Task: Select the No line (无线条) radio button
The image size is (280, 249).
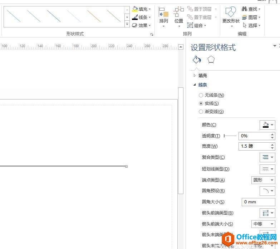Action: [201, 95]
